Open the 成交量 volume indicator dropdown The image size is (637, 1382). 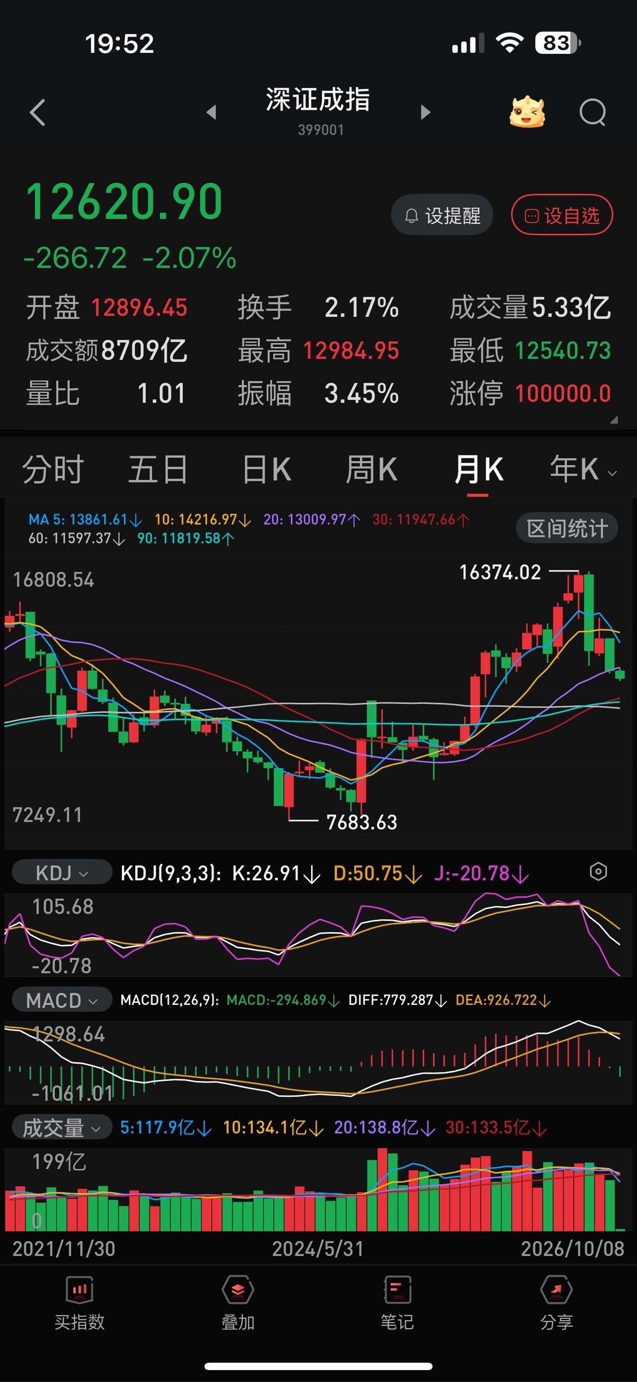coord(62,1127)
